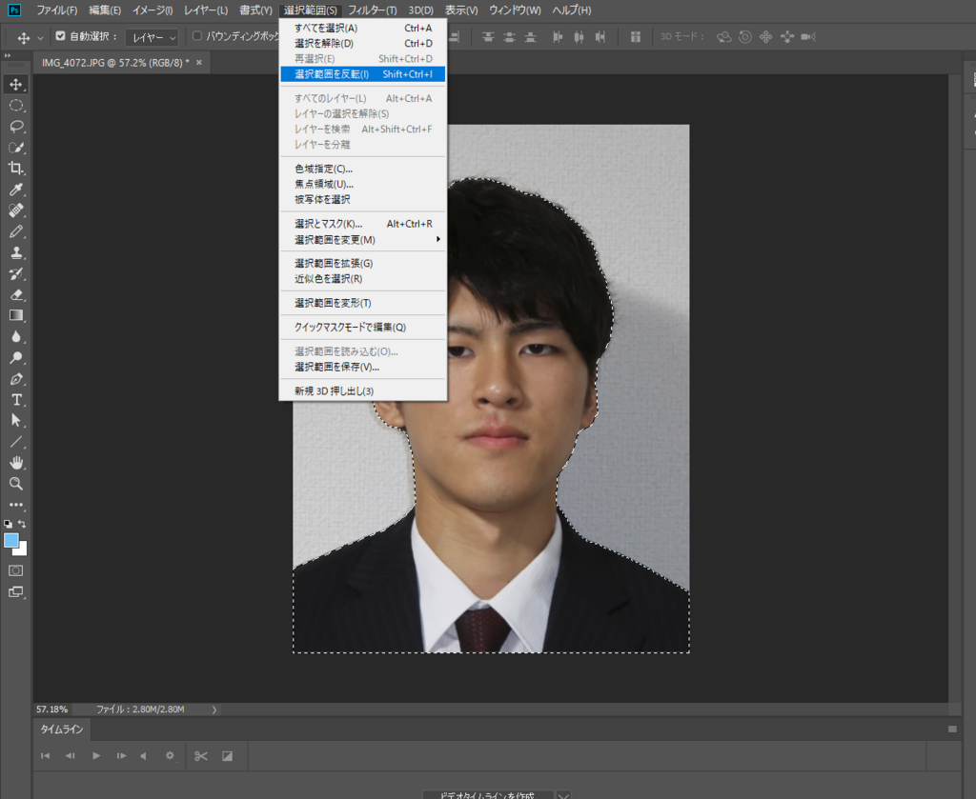
Task: Open the Move tool preset picker arrow
Action: point(40,38)
